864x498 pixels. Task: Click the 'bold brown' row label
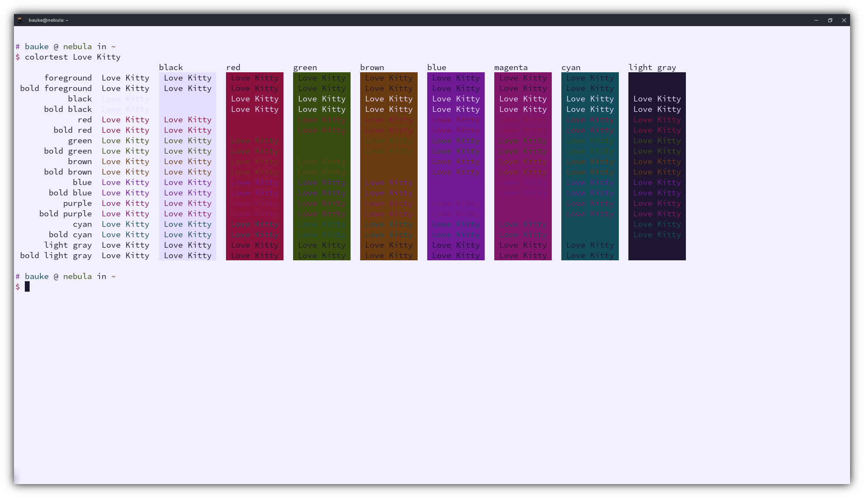click(68, 172)
